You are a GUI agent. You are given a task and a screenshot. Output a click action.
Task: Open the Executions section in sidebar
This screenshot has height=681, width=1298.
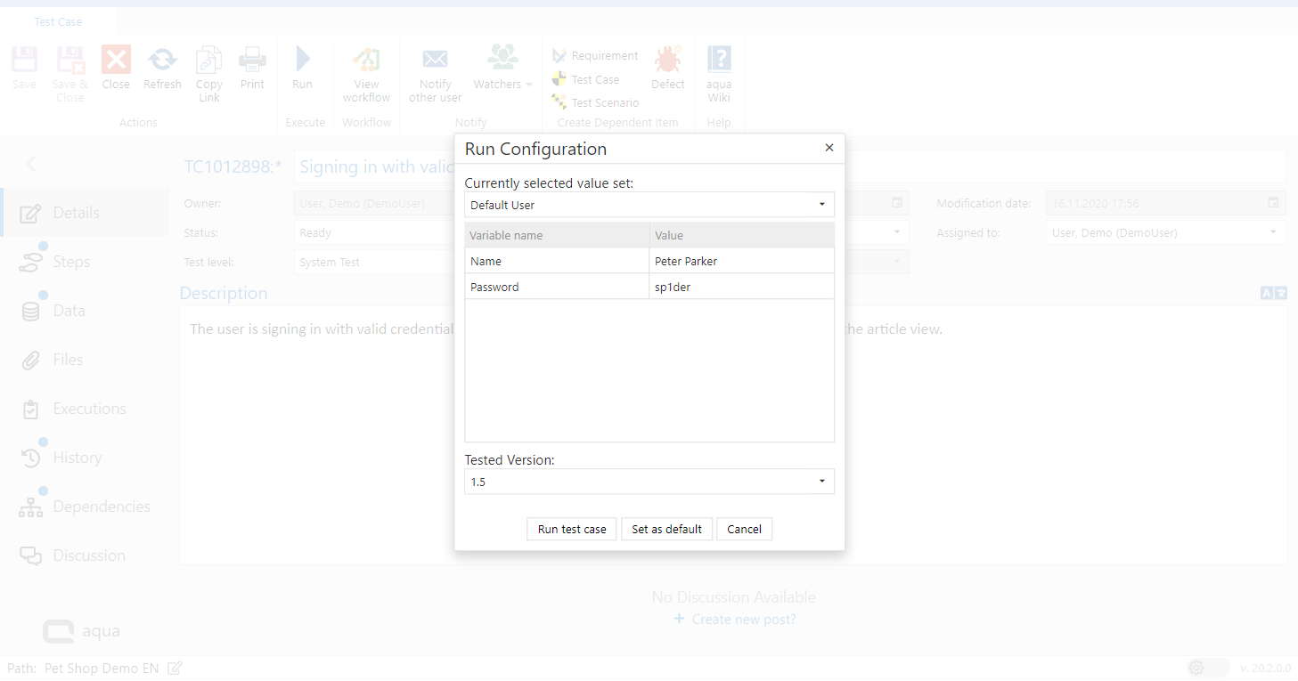(89, 409)
